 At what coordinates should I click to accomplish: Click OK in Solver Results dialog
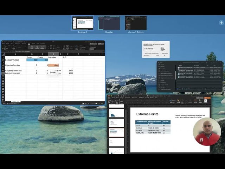point(164,56)
